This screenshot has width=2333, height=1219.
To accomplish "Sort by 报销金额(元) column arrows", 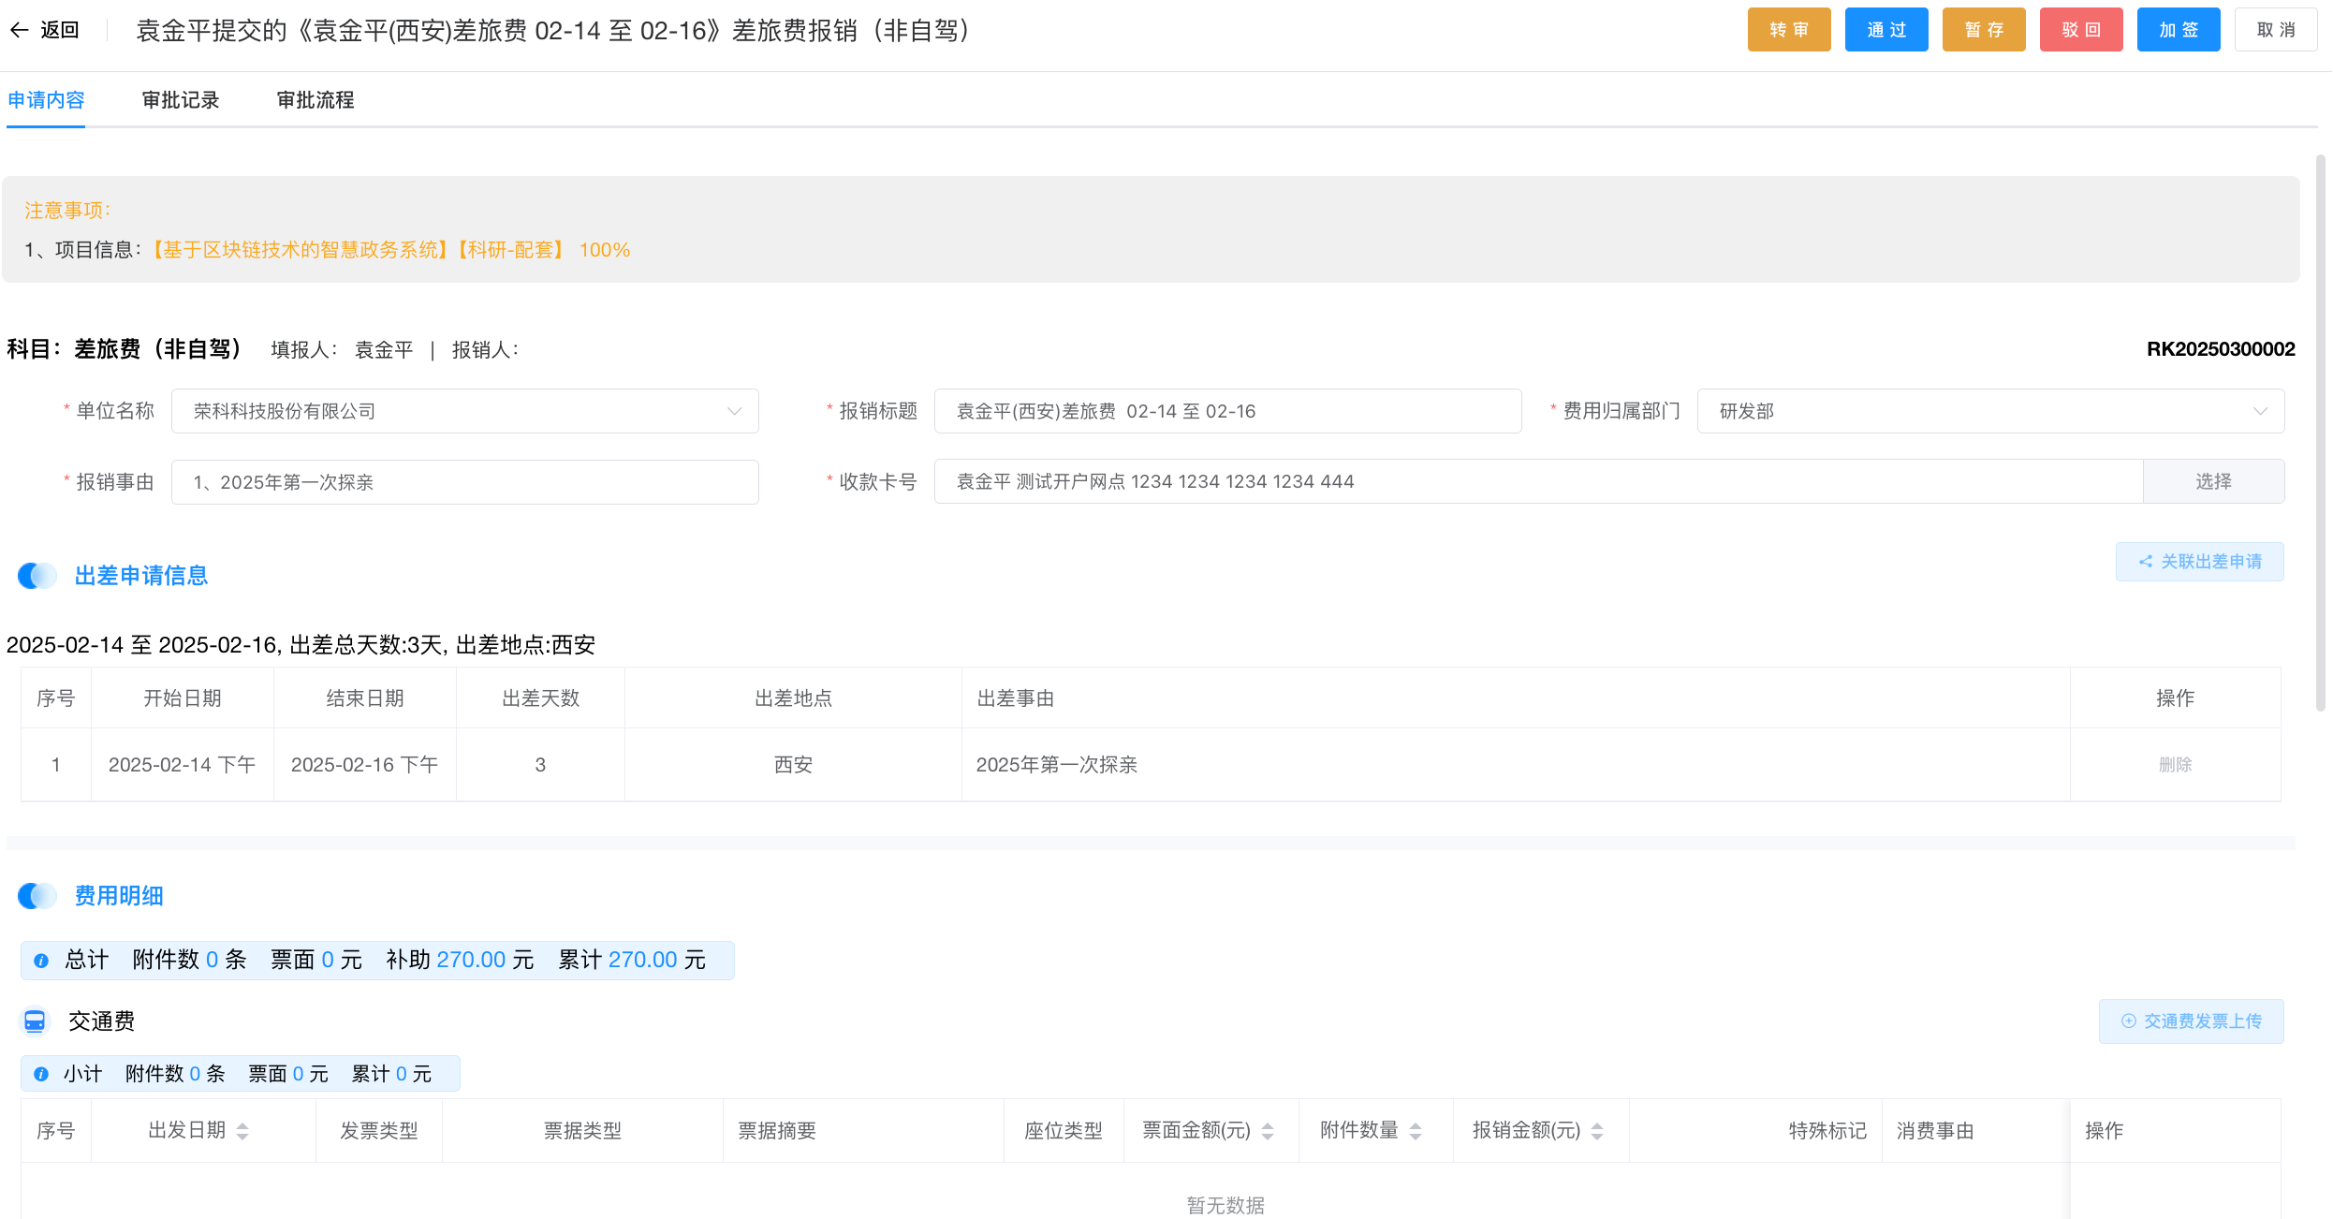I will tap(1597, 1131).
